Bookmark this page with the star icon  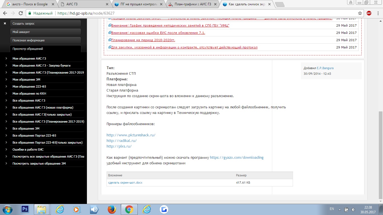pos(360,13)
